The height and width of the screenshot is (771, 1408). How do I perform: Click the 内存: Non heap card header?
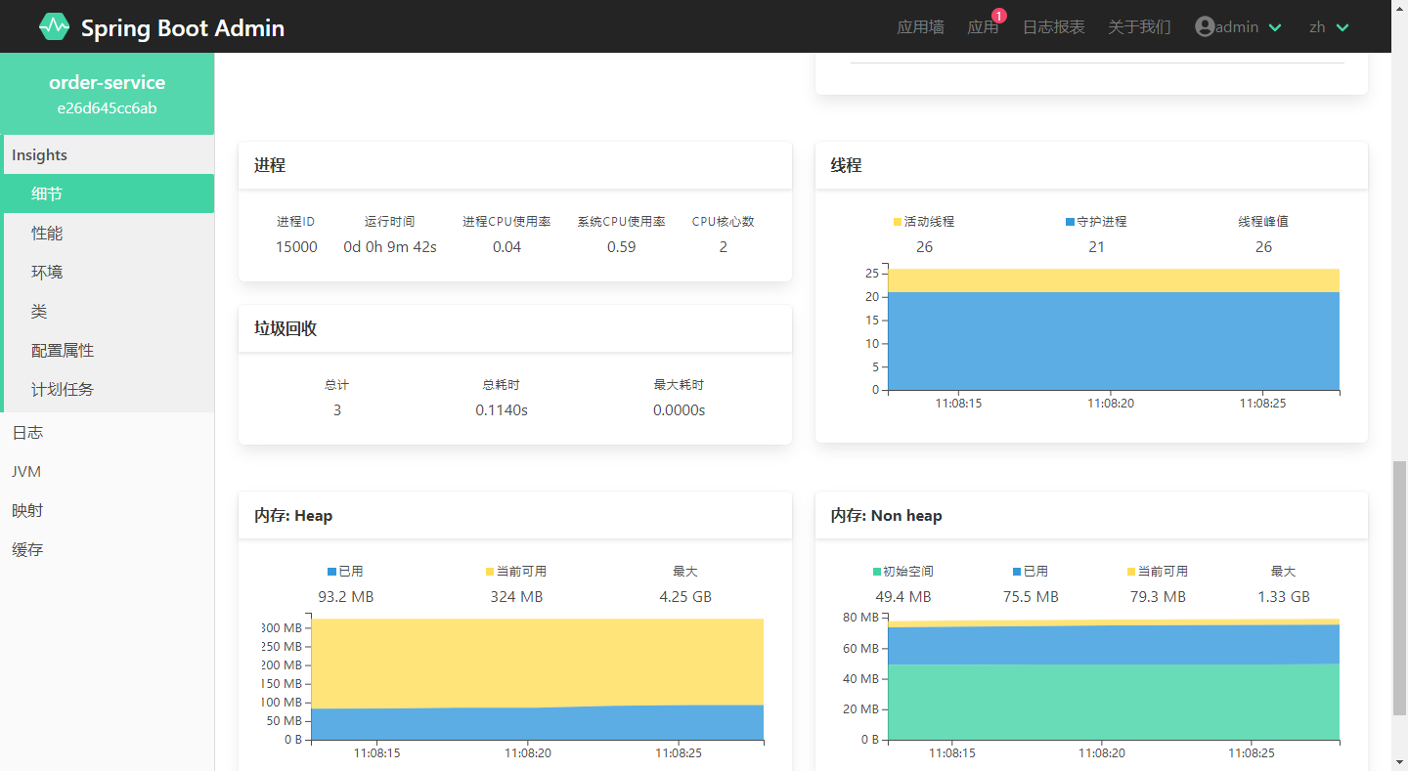pos(1091,515)
